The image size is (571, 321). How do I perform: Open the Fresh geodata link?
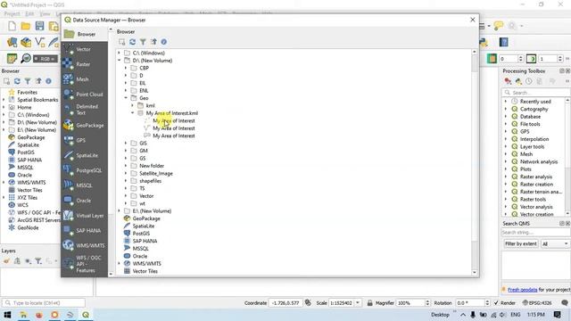coord(522,290)
